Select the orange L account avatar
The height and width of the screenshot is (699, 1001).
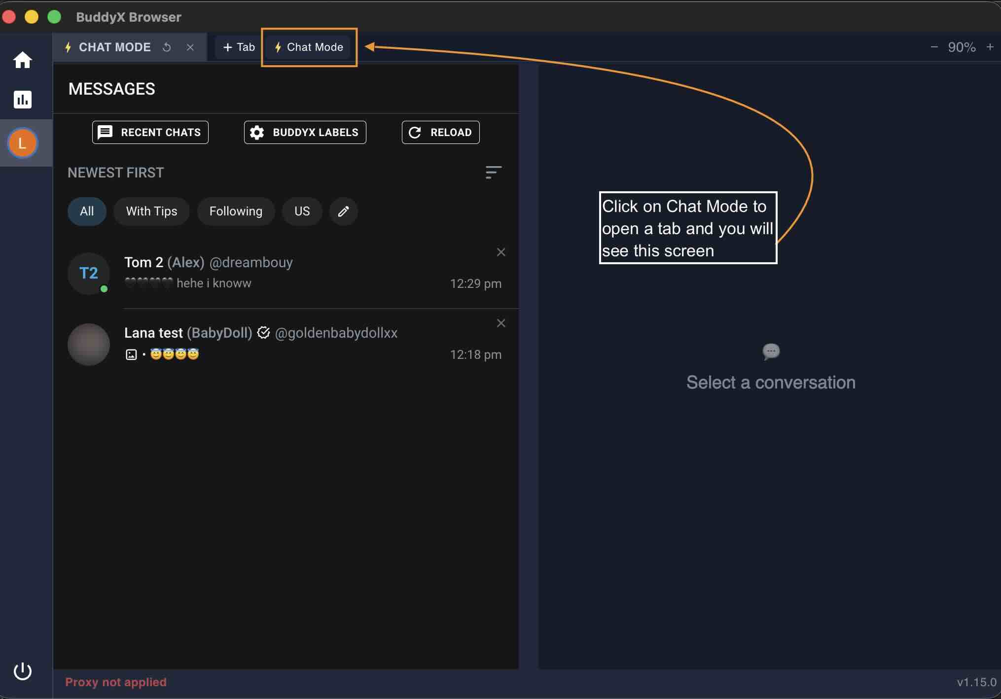coord(23,143)
